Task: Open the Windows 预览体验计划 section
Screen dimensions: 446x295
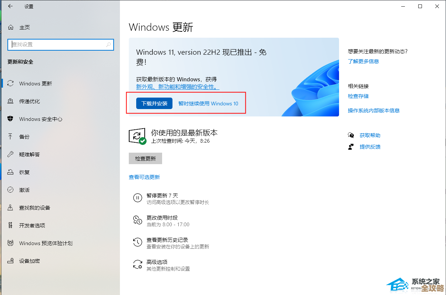Action: pyautogui.click(x=46, y=243)
